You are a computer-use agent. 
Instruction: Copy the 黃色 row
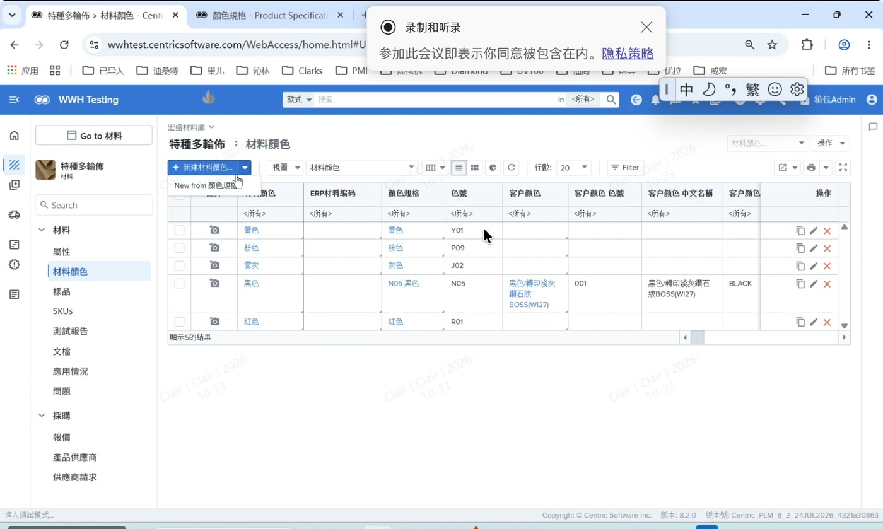pos(800,231)
